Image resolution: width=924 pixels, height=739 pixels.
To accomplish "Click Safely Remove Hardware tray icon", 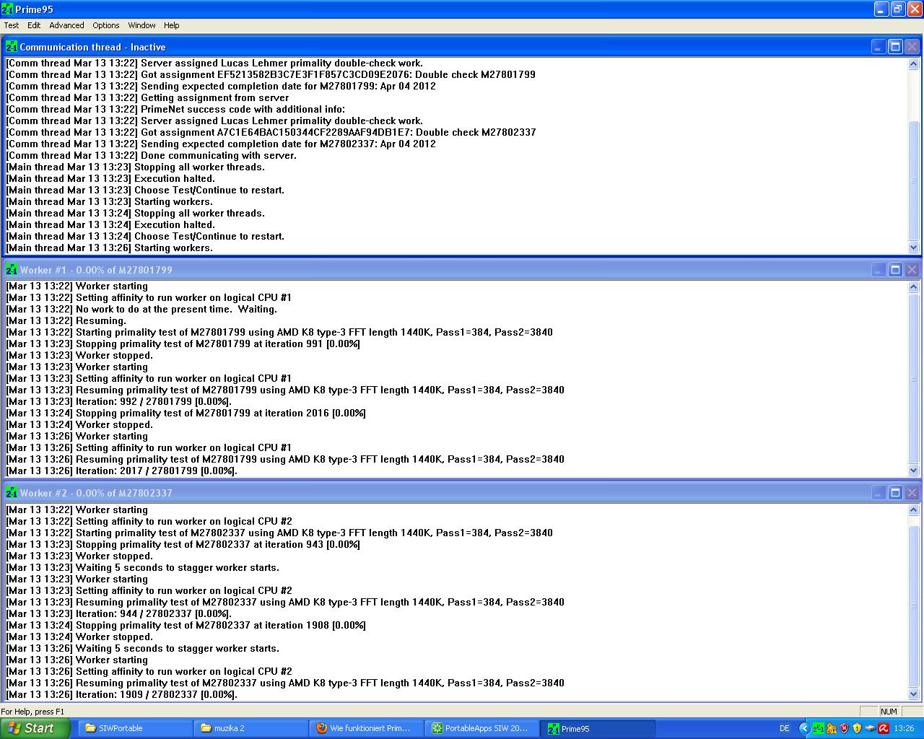I will pos(870,729).
